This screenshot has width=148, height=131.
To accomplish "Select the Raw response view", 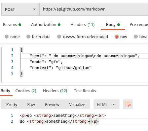I will pyautogui.click(x=31, y=104).
